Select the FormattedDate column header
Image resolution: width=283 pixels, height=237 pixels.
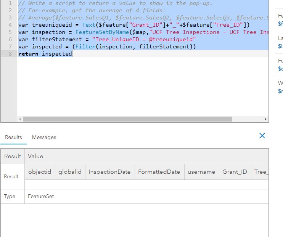[159, 172]
